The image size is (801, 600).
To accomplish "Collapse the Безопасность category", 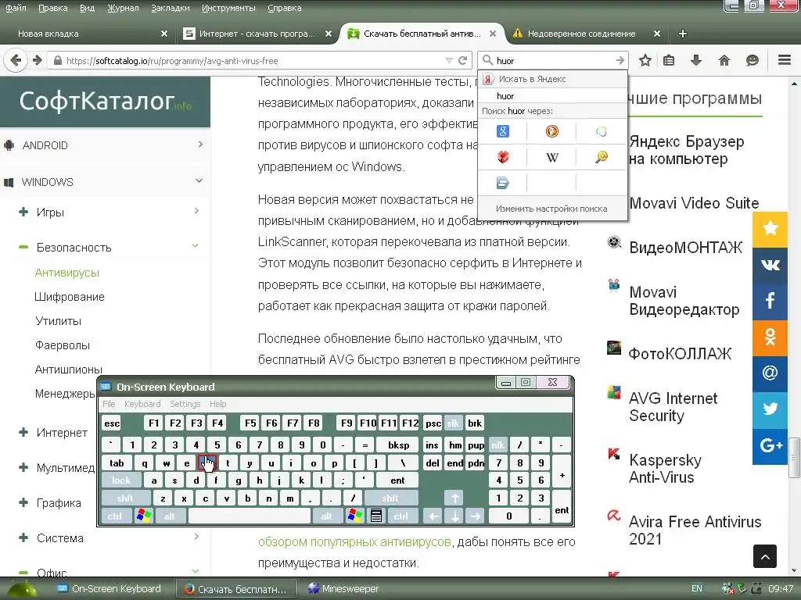I will tap(23, 248).
